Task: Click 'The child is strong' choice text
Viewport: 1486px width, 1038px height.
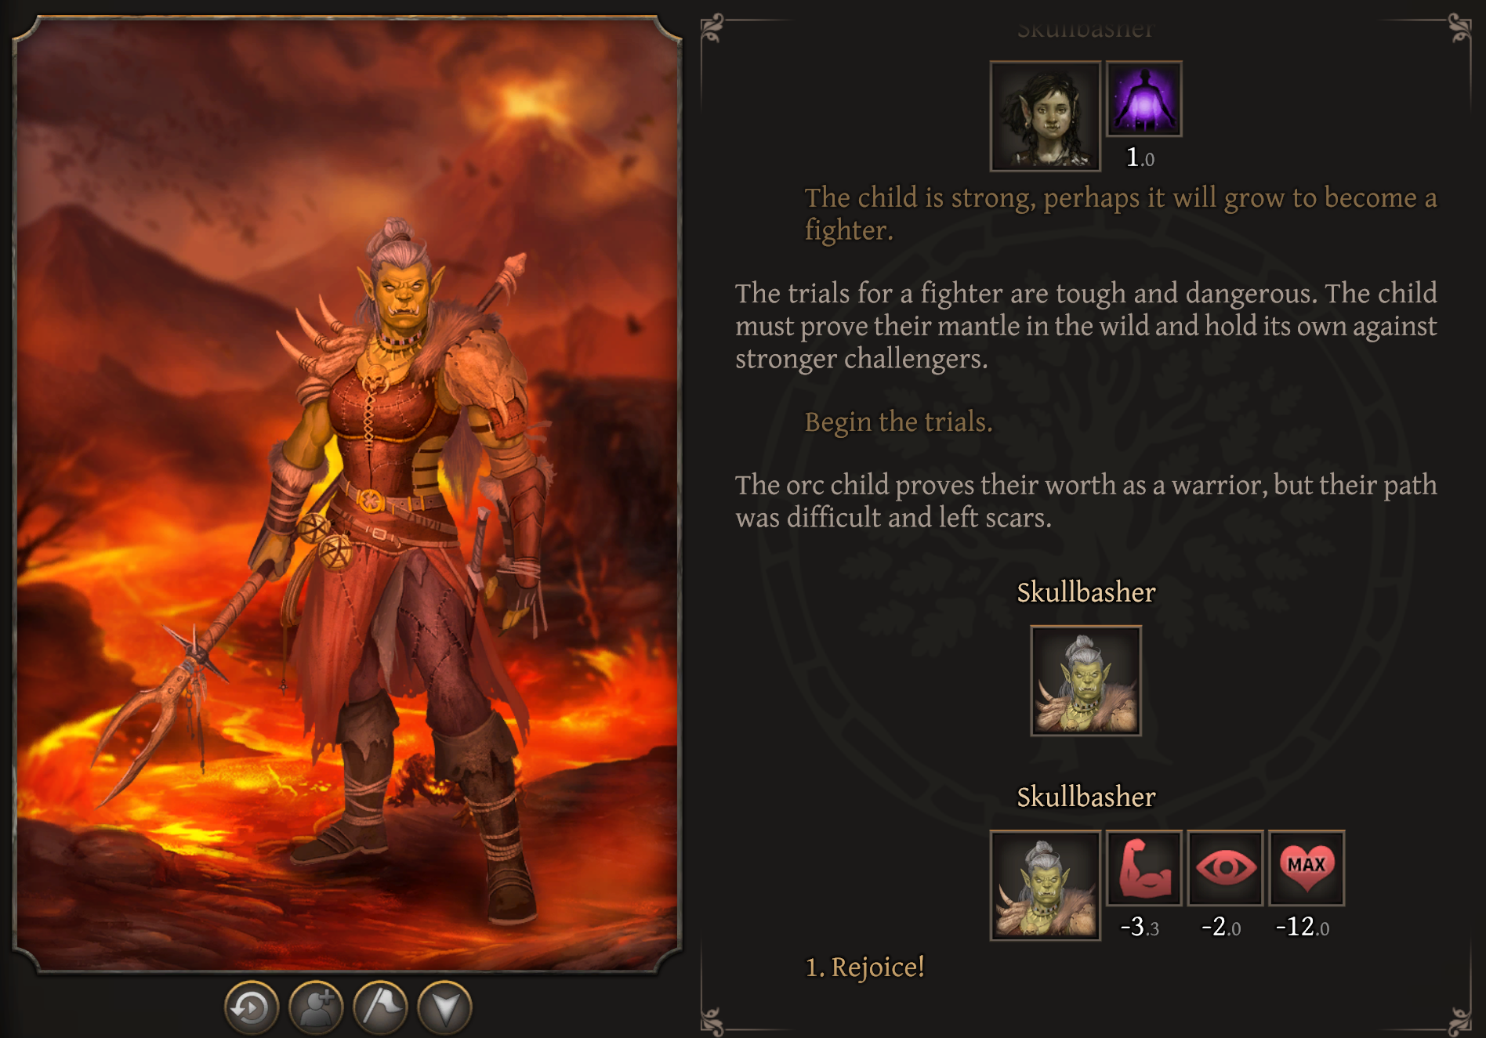Action: tap(1121, 214)
